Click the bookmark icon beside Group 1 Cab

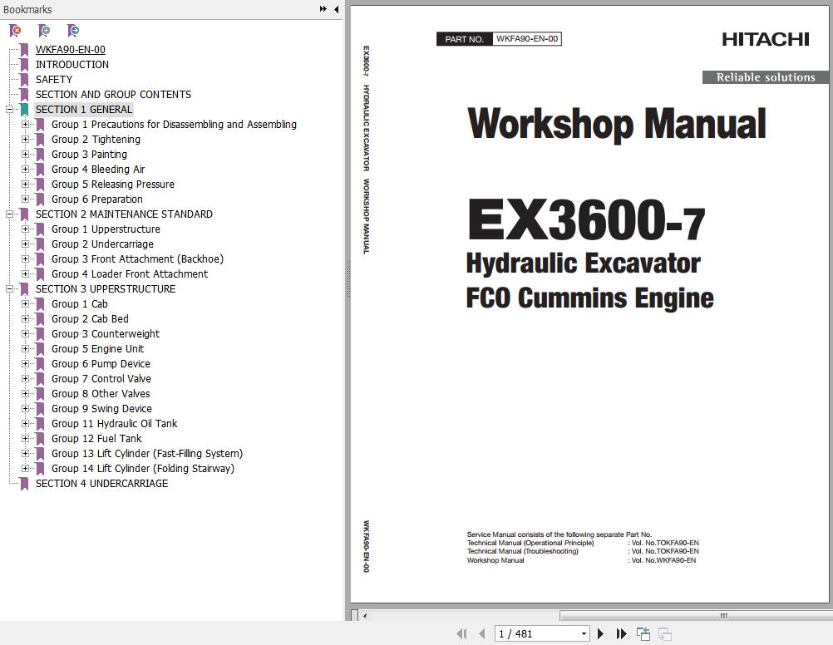[40, 304]
